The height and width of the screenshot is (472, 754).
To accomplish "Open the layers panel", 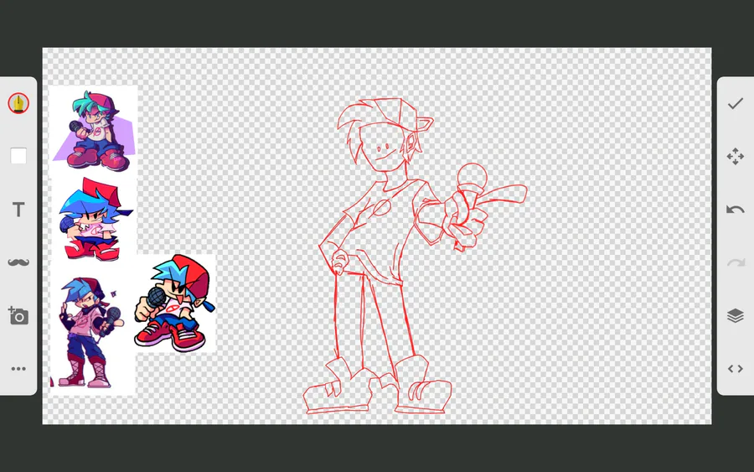I will pyautogui.click(x=736, y=315).
